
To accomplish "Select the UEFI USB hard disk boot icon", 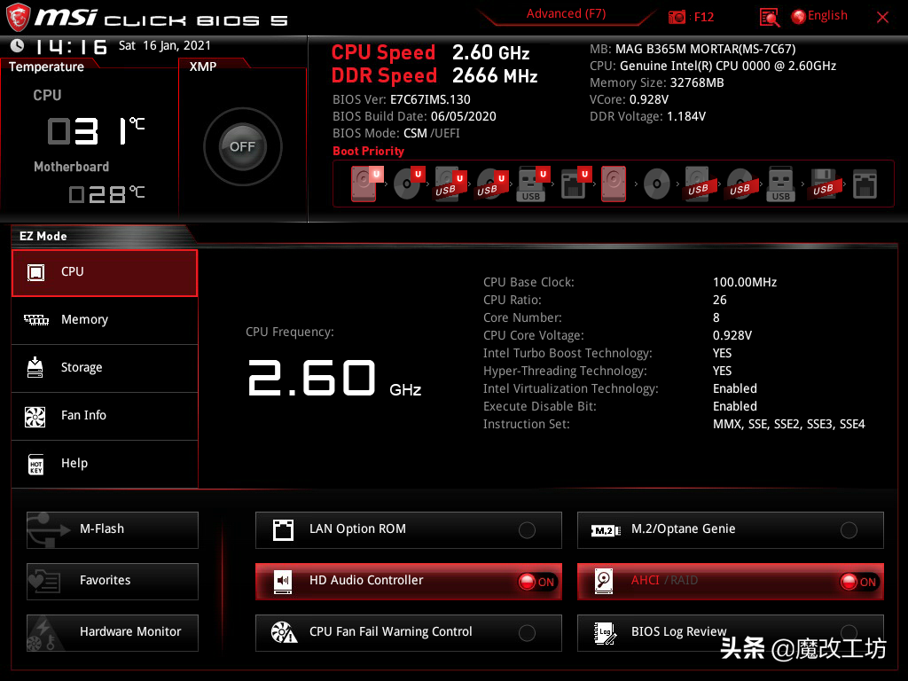I will tap(450, 184).
